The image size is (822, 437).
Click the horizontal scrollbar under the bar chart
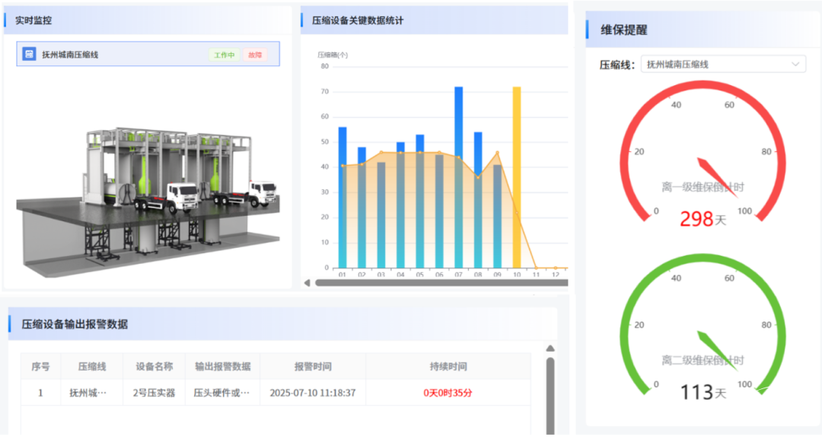click(441, 283)
